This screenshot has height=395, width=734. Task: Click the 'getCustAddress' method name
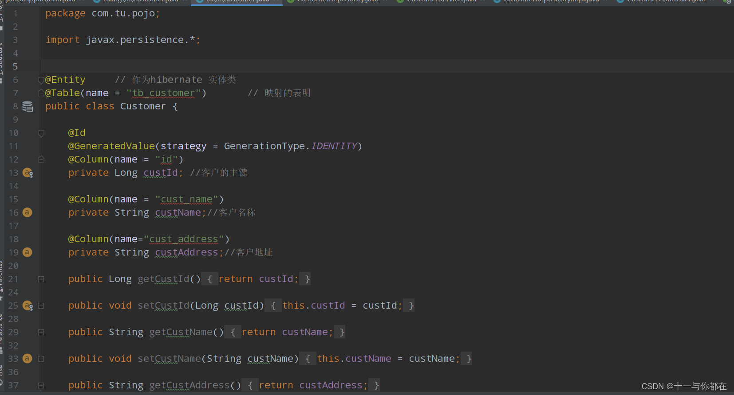[x=189, y=385]
